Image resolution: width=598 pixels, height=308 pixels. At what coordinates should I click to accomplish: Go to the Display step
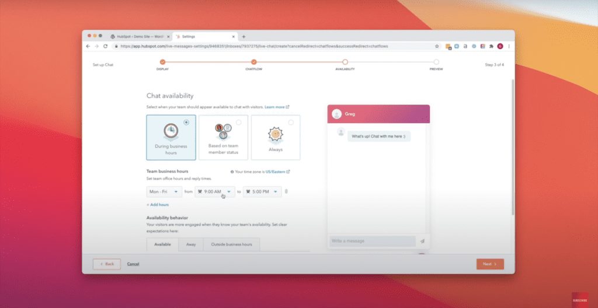162,62
